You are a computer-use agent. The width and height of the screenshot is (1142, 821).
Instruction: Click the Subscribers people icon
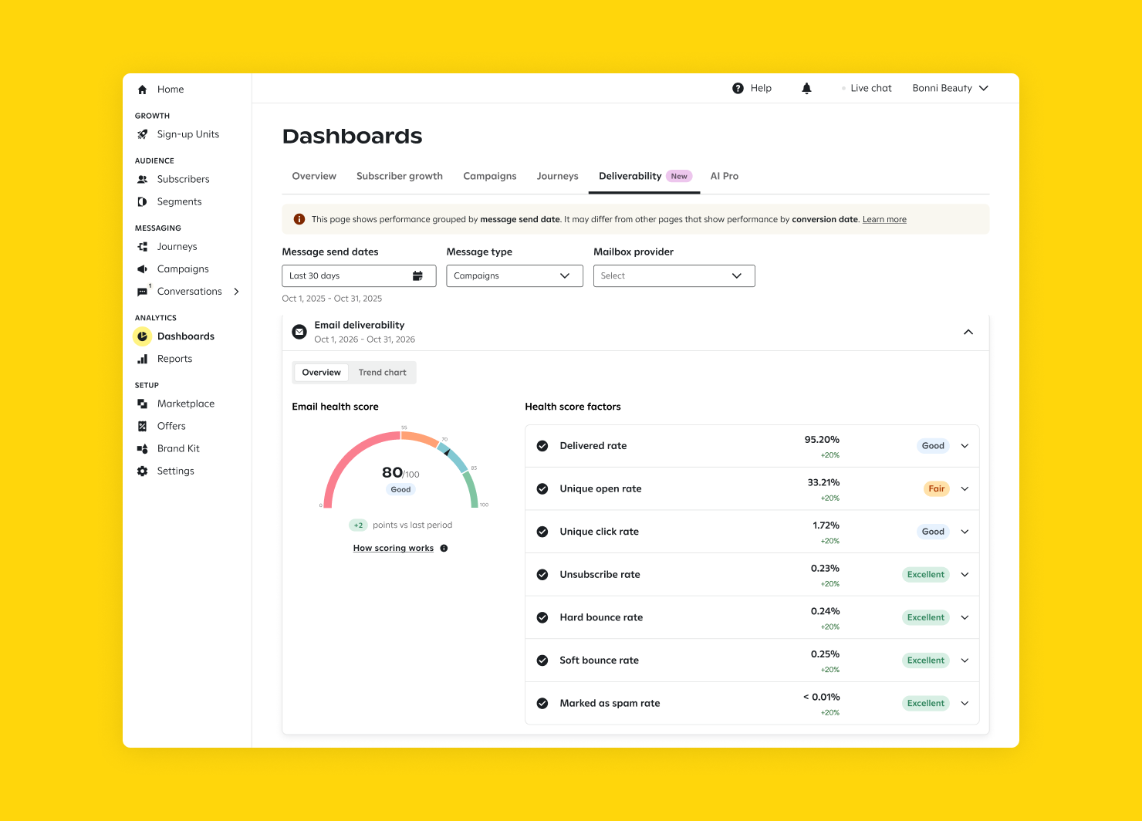[x=142, y=179]
